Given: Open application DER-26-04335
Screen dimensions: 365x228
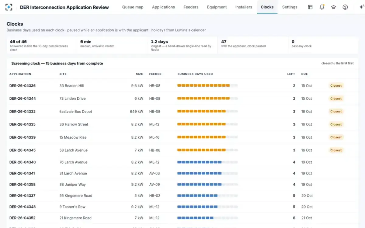Looking at the screenshot, I should pos(23,124).
